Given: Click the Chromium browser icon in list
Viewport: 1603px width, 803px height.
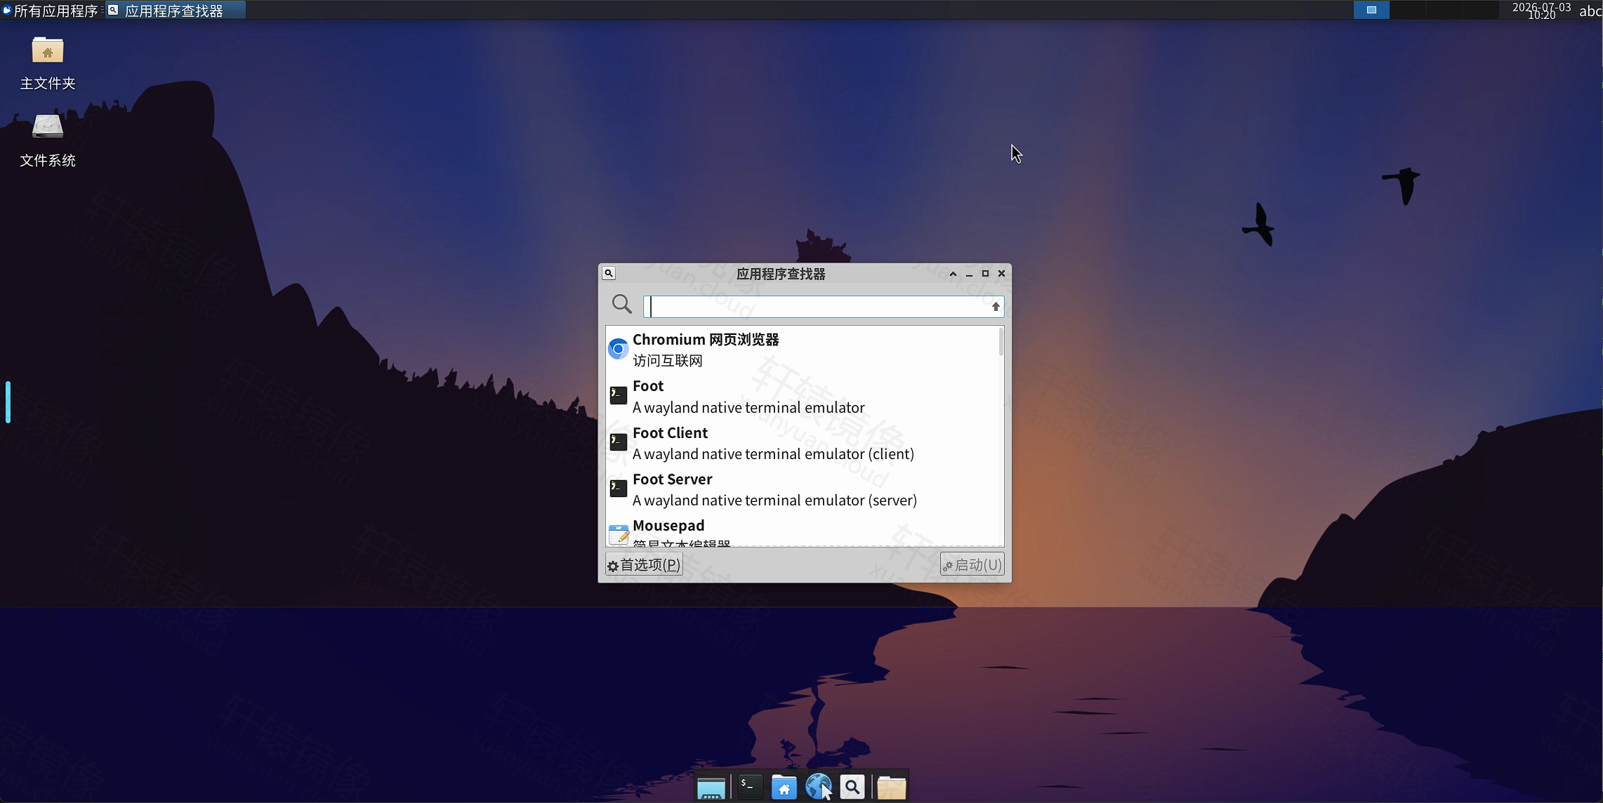Looking at the screenshot, I should pos(618,349).
